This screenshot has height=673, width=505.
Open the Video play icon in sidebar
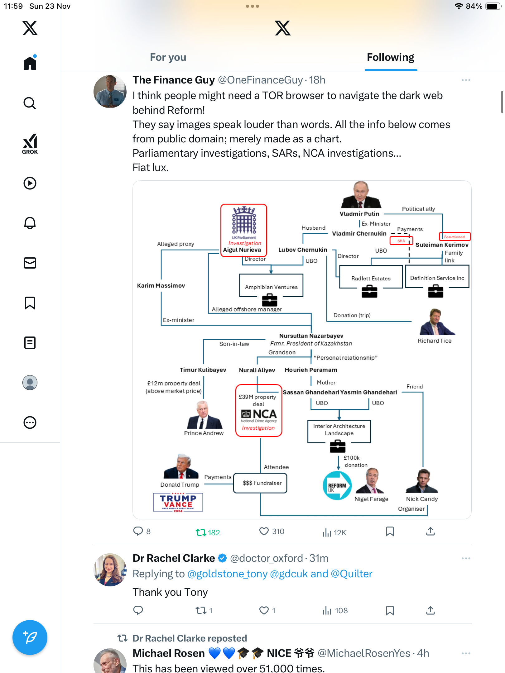(30, 183)
